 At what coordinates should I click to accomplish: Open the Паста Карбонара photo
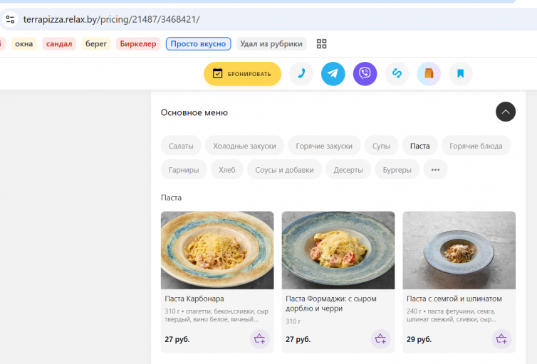(217, 250)
